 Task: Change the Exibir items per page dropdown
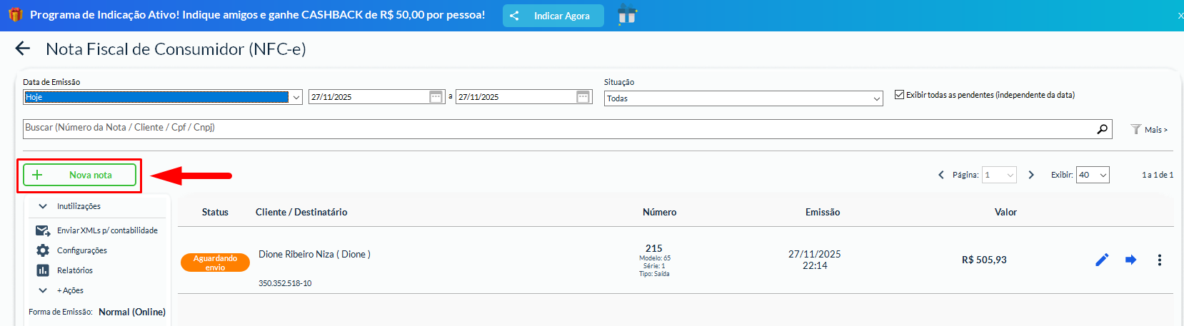[x=1093, y=175]
